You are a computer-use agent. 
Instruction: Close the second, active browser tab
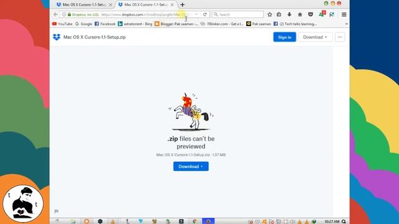(x=172, y=4)
